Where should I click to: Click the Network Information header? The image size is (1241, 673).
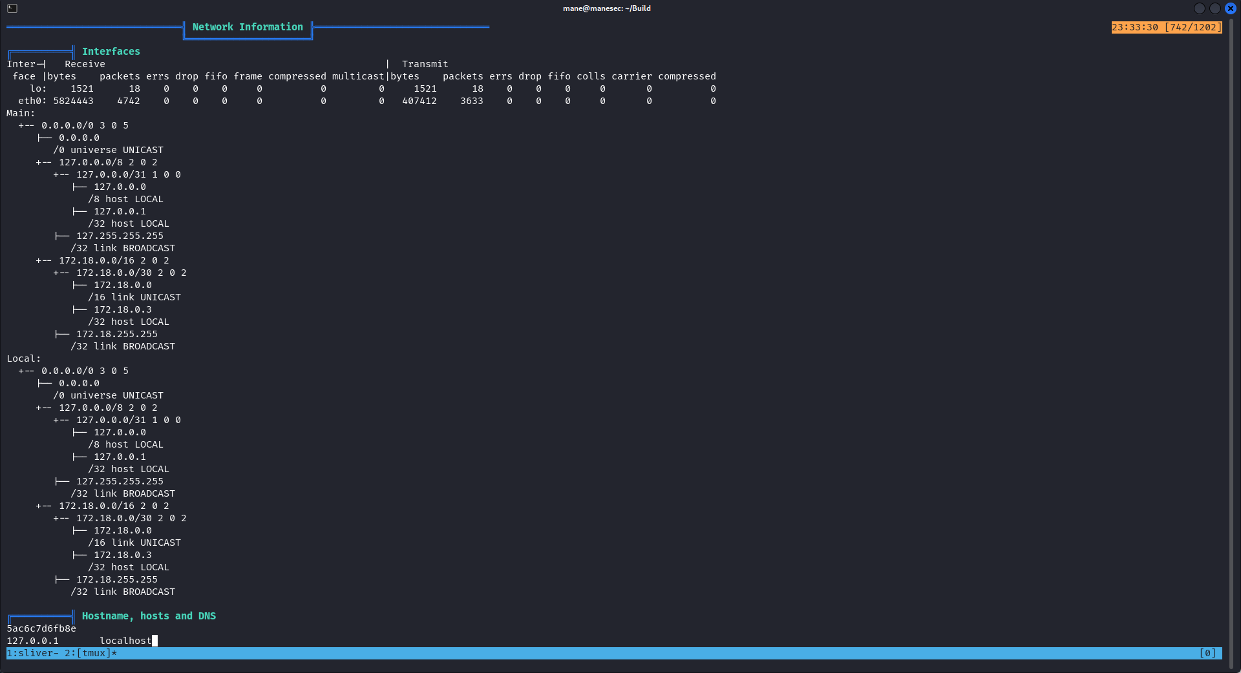(247, 27)
